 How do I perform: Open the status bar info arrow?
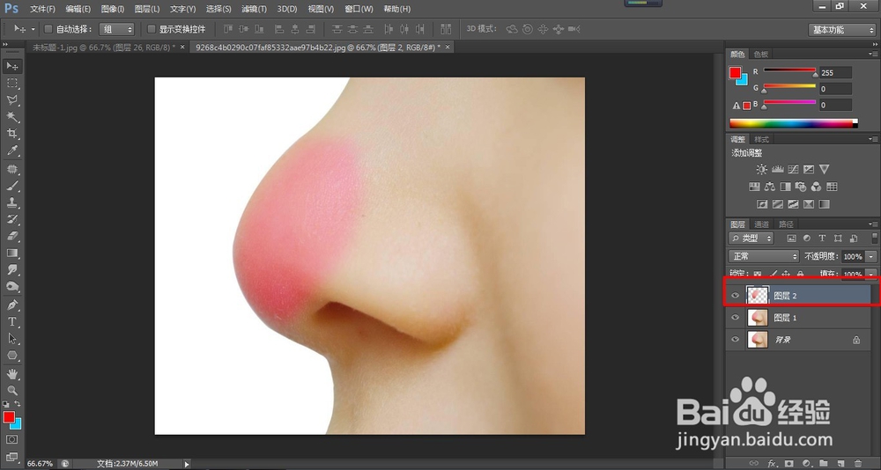tap(187, 464)
